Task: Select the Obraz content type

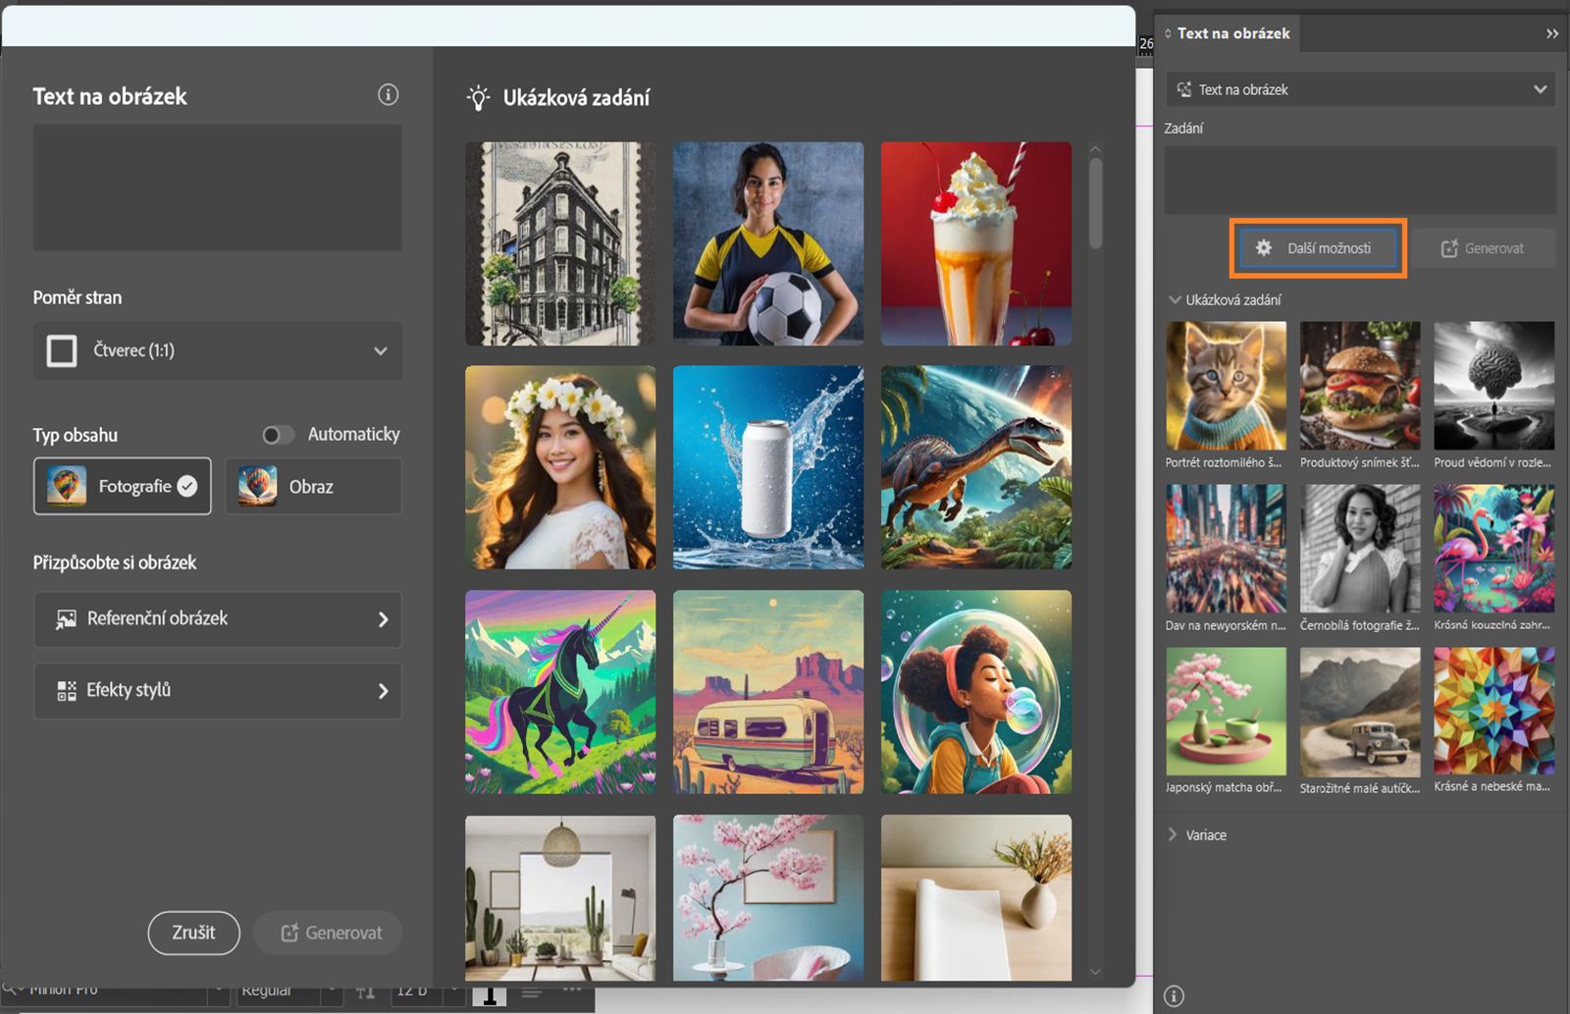Action: click(313, 486)
